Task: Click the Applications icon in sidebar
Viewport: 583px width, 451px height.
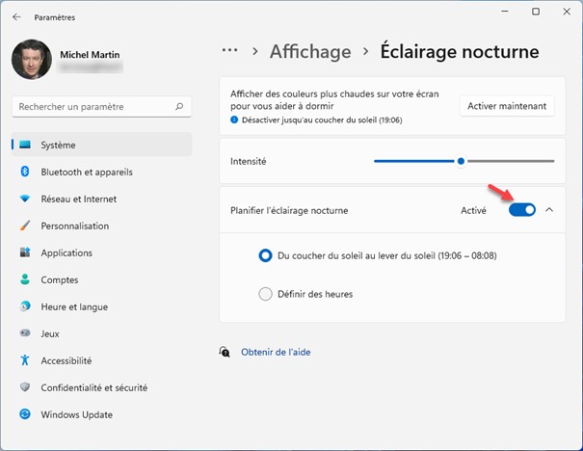Action: coord(25,252)
